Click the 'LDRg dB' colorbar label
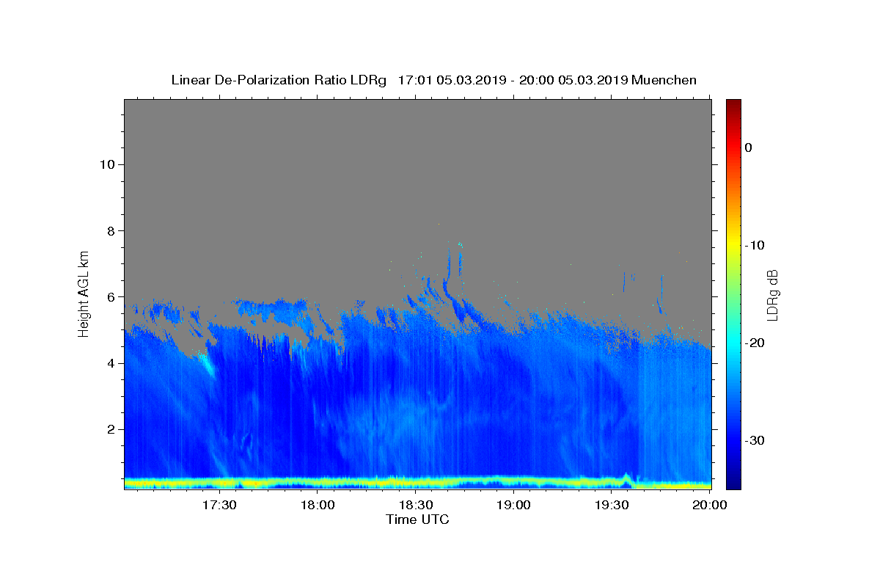880x587 pixels. point(772,295)
